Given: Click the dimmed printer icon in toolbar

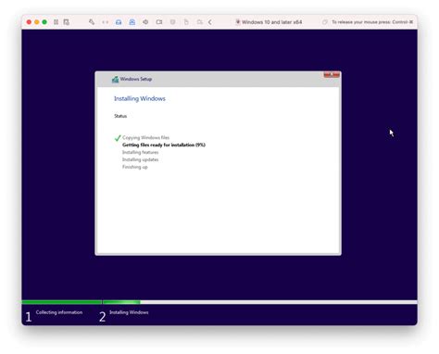Looking at the screenshot, I should coord(173,22).
